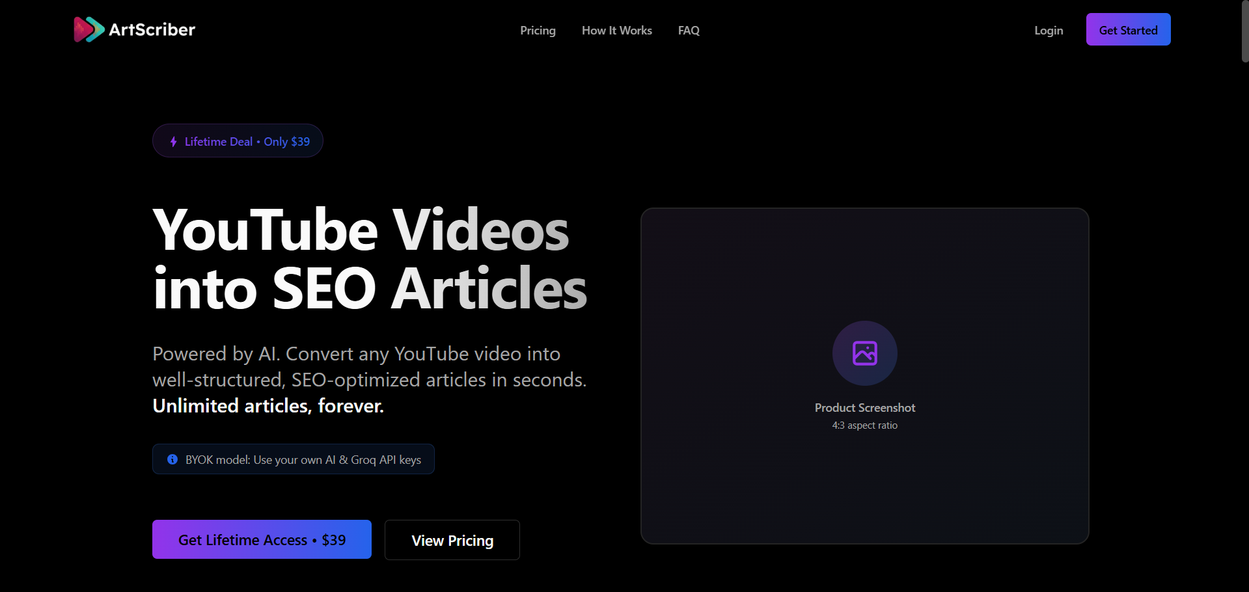Click the Login link
The image size is (1249, 592).
tap(1049, 31)
